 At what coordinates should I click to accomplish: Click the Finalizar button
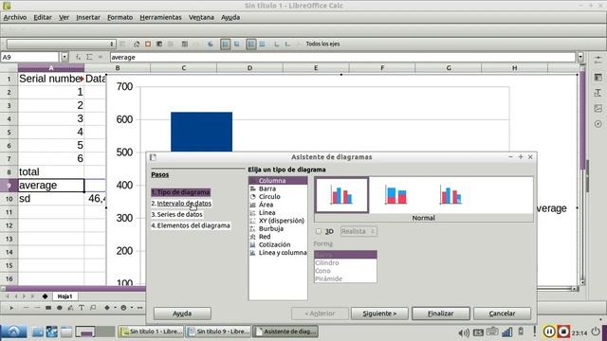[440, 314]
